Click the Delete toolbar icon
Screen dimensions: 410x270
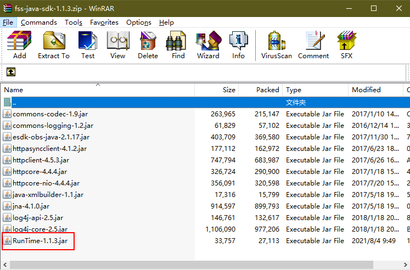(148, 44)
